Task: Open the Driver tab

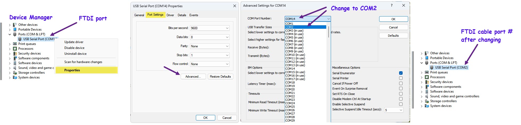Action: click(x=170, y=15)
